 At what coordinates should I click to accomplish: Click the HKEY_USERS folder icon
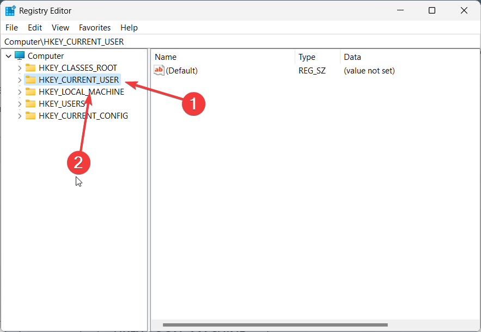point(31,103)
